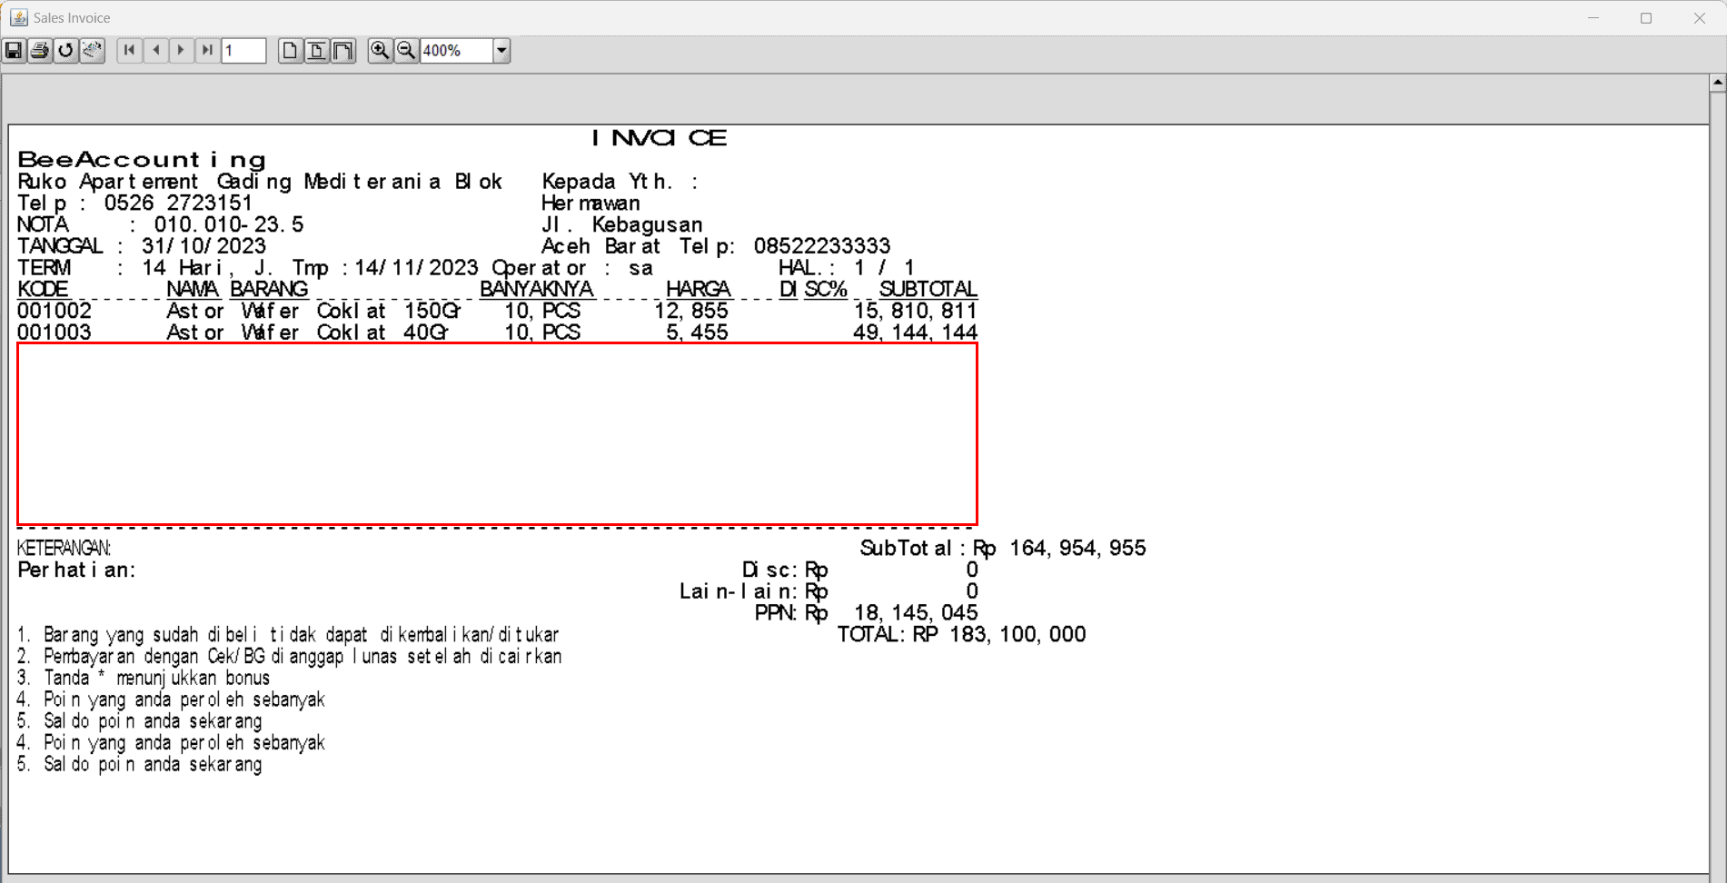This screenshot has width=1727, height=883.
Task: Select Fit Page view icon
Action: (x=316, y=51)
